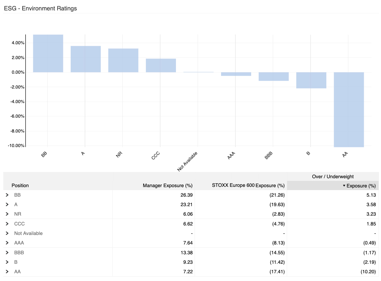Sort by STOXX Europe 600 Exposure header
The width and height of the screenshot is (381, 281).
(248, 185)
